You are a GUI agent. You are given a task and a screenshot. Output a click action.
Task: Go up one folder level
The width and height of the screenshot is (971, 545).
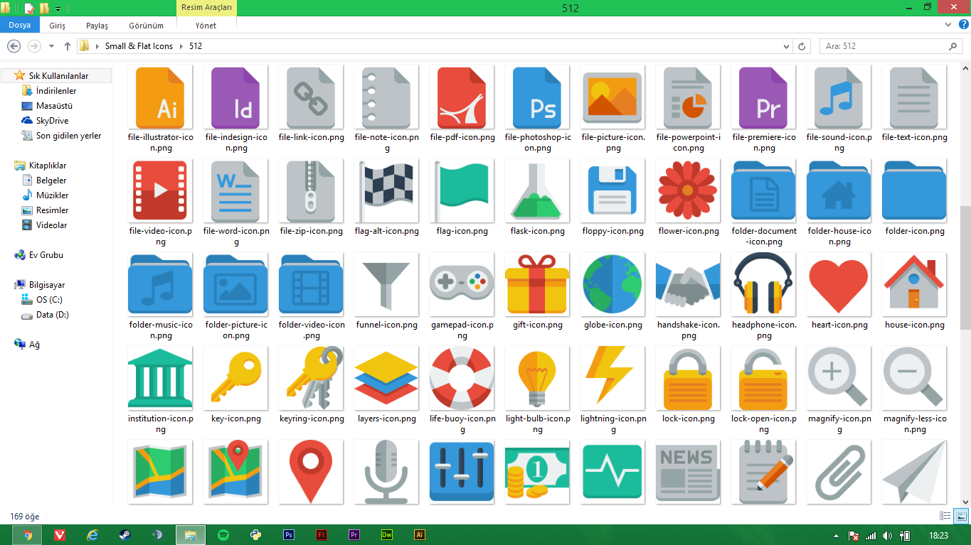[x=68, y=46]
